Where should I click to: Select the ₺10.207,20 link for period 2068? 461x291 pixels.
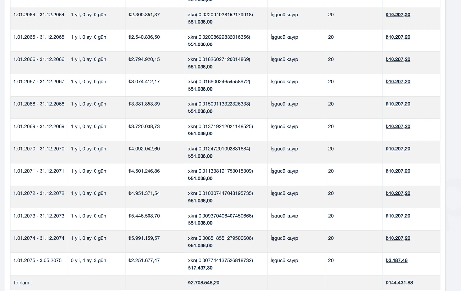398,104
